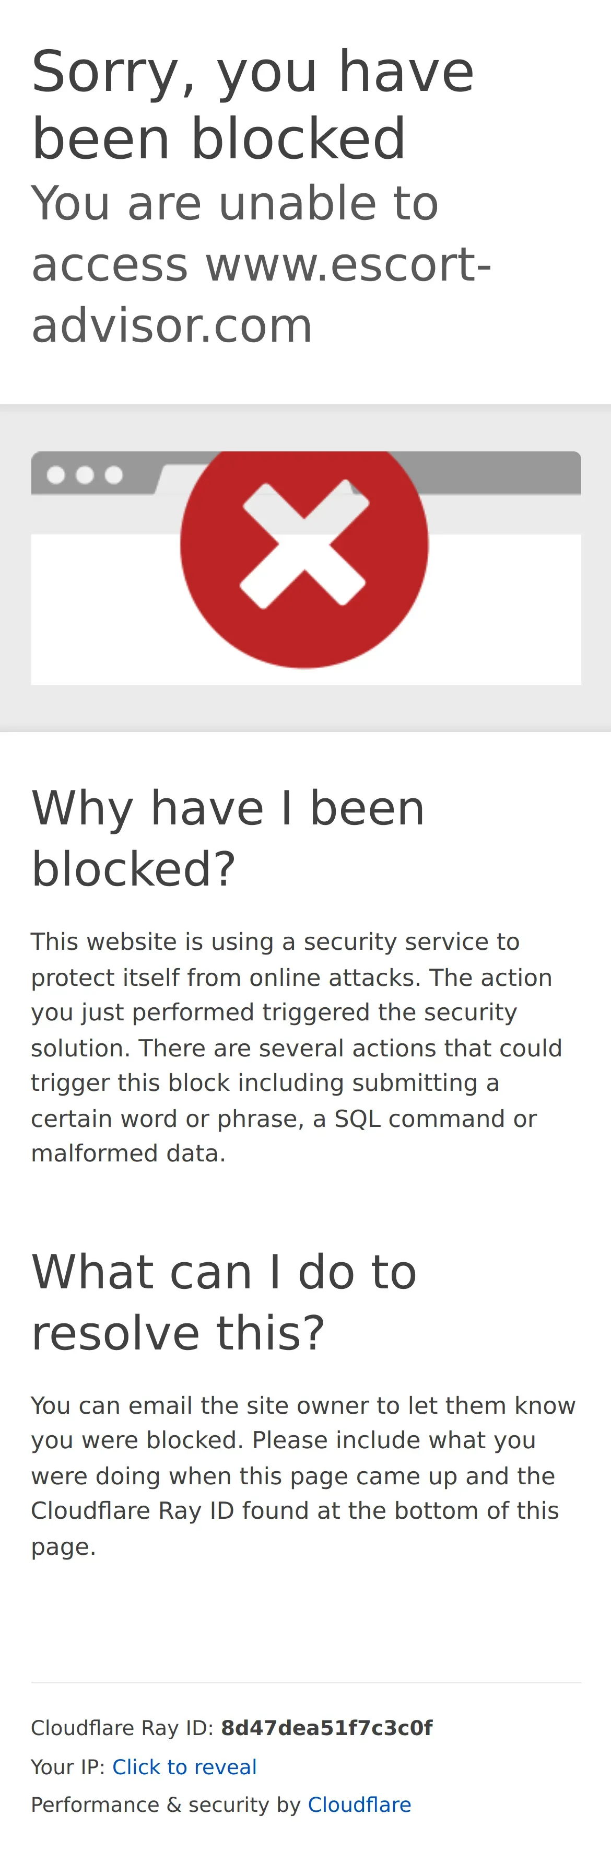Click the 'Your IP:' label
Screen dimensions: 611x1862
pyautogui.click(x=68, y=1766)
